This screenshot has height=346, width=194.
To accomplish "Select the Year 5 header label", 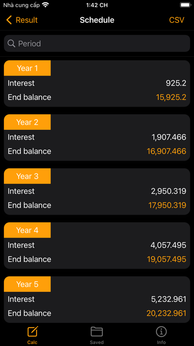I will click(x=27, y=284).
